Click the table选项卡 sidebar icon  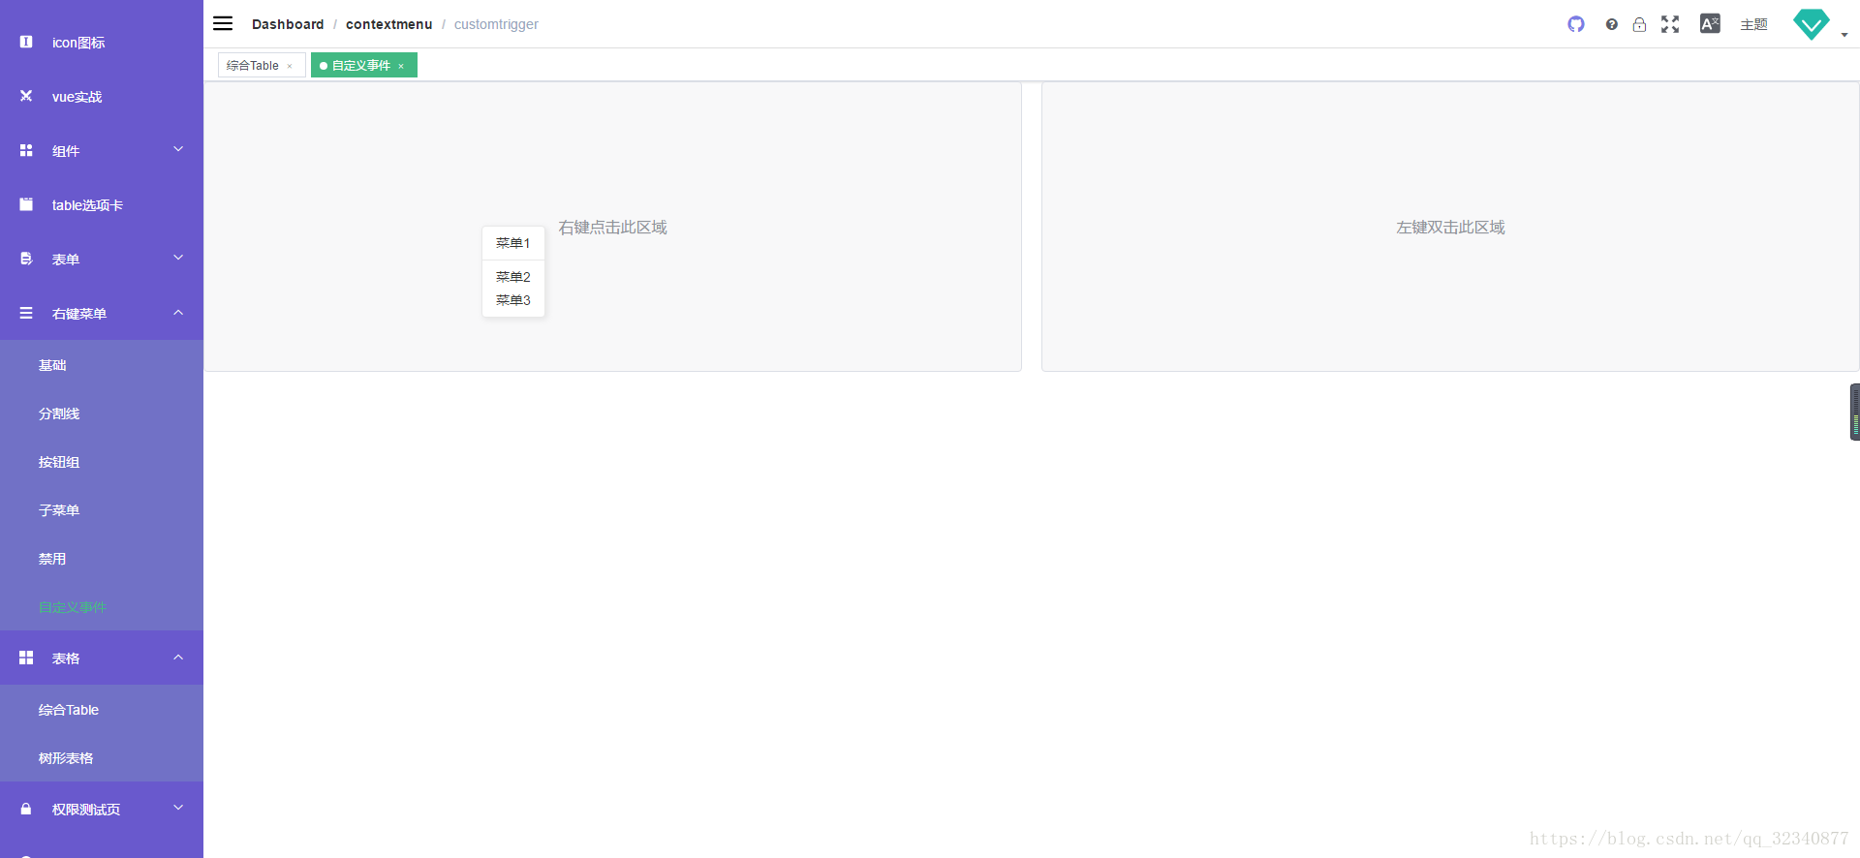click(x=26, y=204)
